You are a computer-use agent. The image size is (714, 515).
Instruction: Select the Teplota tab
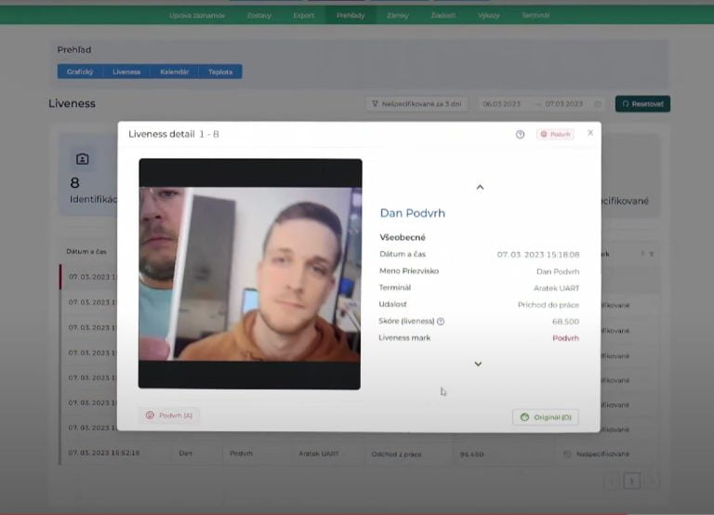[x=220, y=72]
